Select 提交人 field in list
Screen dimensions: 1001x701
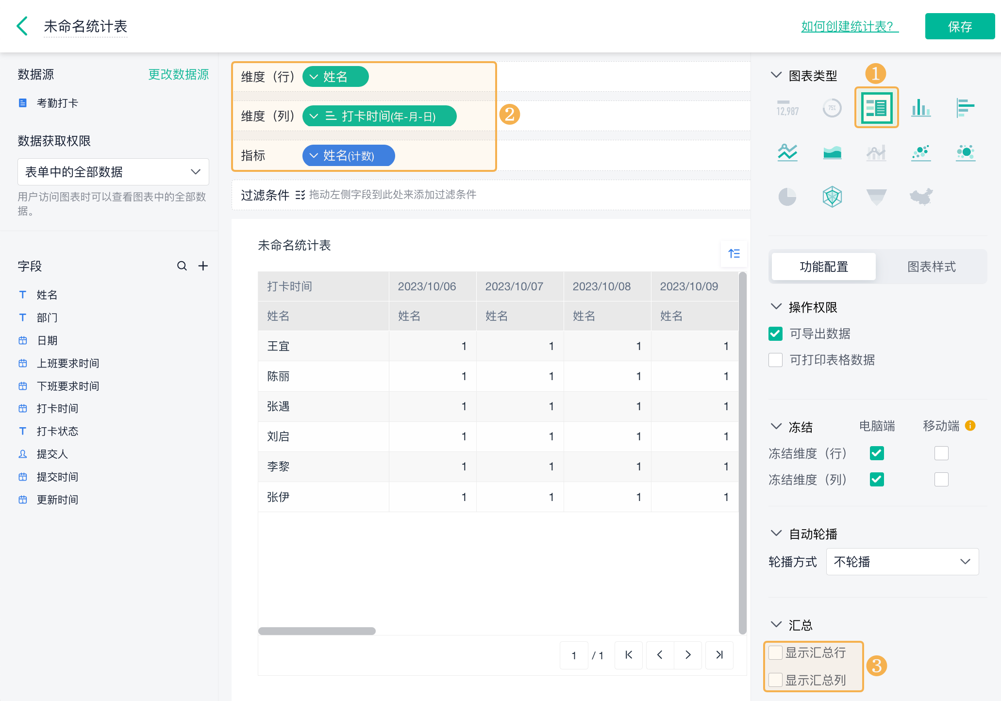coord(52,454)
